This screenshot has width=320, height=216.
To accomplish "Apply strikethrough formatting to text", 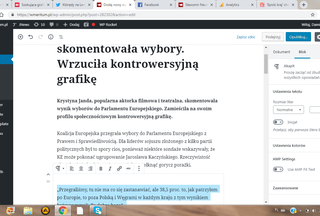I will (x=129, y=168).
